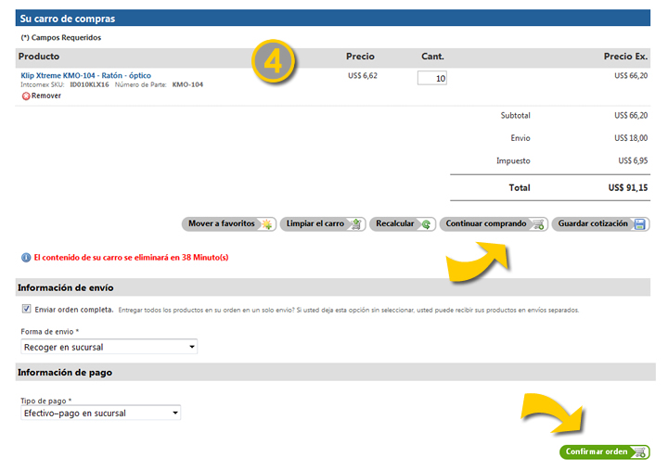Click the green refresh icon on Recalcular
Image resolution: width=668 pixels, height=471 pixels.
click(426, 224)
